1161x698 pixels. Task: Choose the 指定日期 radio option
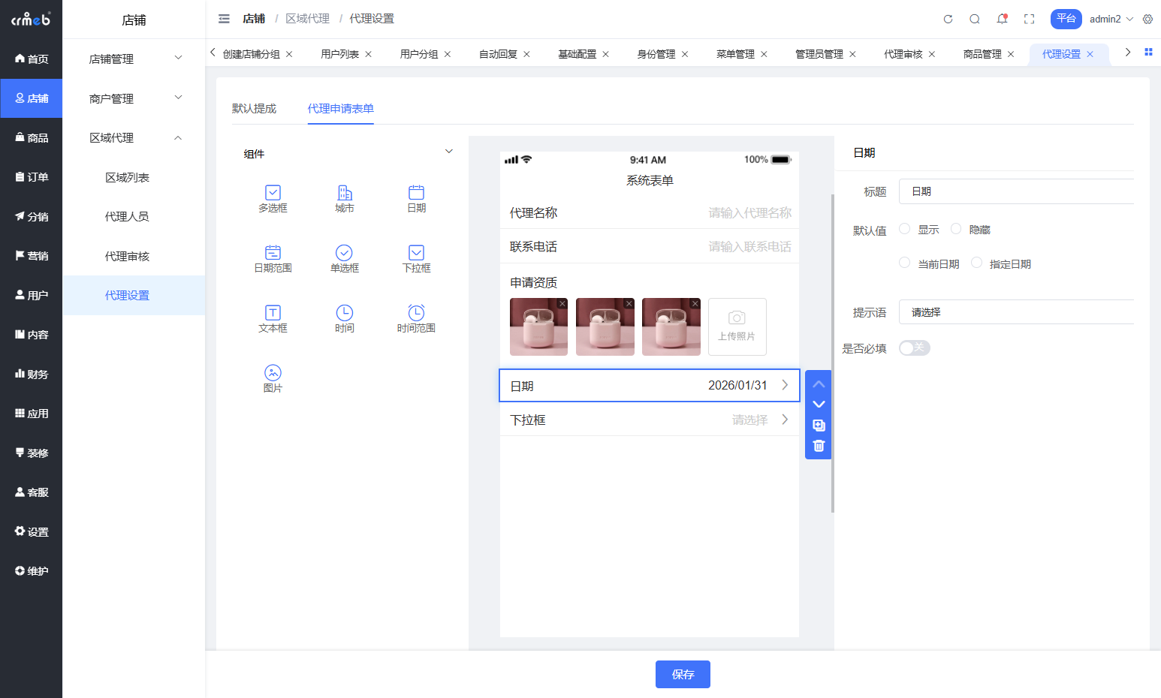click(977, 263)
